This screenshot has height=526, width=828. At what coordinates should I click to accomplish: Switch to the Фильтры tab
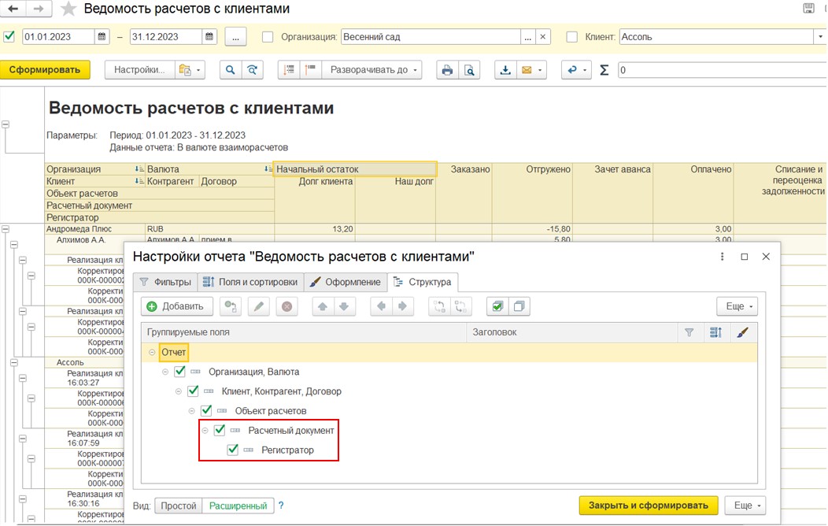tap(165, 282)
